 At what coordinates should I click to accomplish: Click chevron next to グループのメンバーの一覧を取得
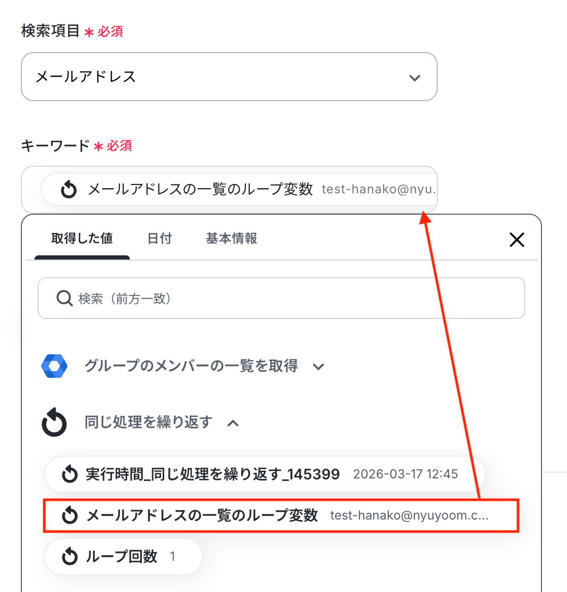click(318, 366)
